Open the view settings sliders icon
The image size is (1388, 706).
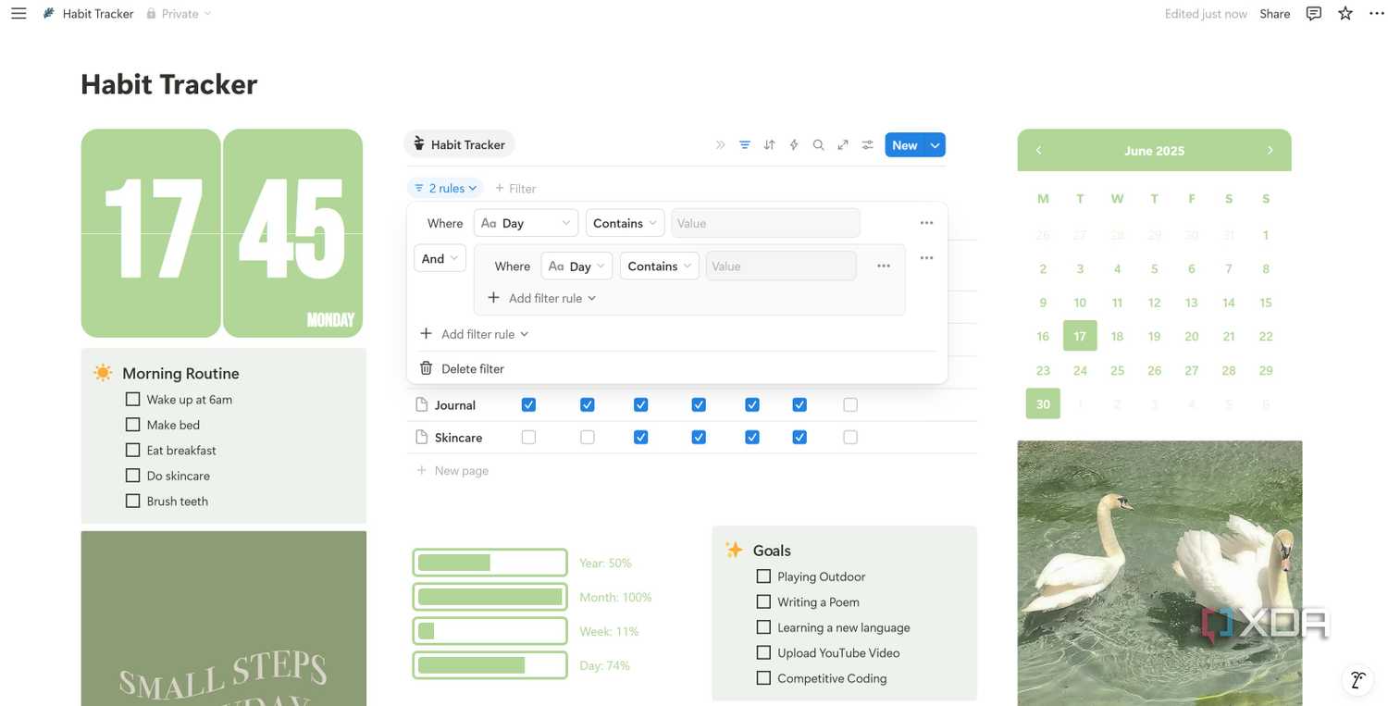click(867, 145)
